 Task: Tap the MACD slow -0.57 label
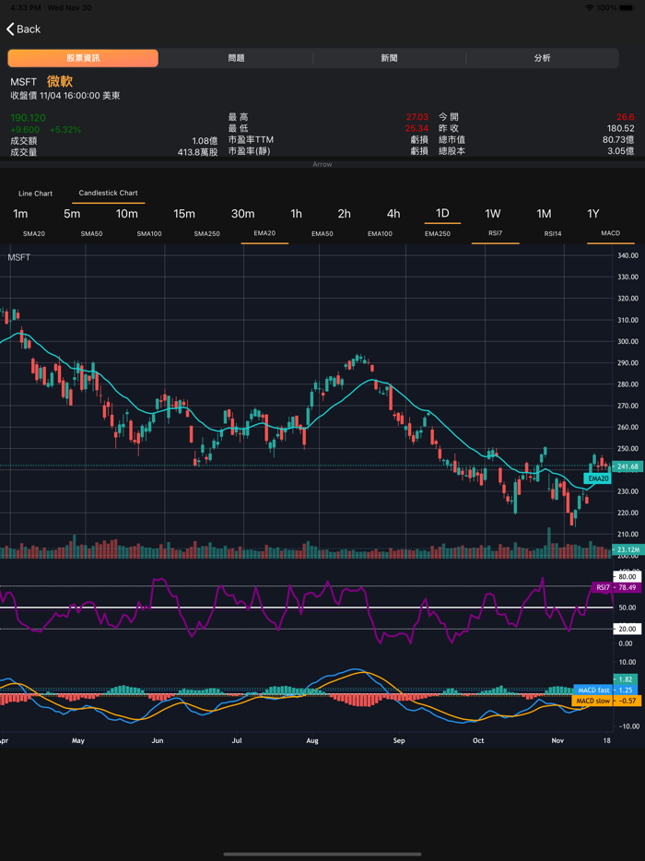606,701
